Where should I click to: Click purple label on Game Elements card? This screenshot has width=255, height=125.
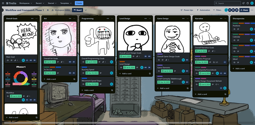point(160,65)
